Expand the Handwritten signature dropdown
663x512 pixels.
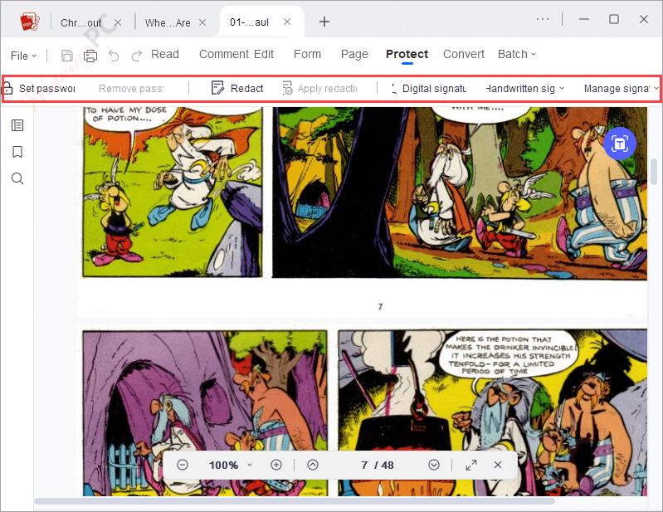(x=562, y=88)
